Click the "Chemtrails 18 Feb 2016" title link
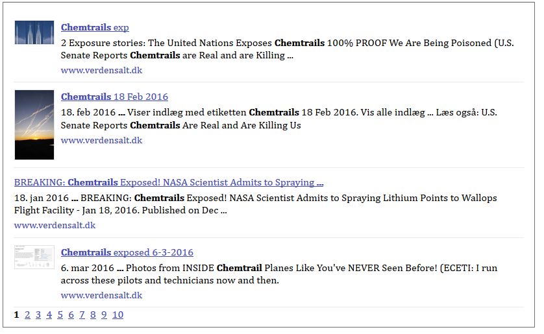The width and height of the screenshot is (544, 334). pos(114,97)
